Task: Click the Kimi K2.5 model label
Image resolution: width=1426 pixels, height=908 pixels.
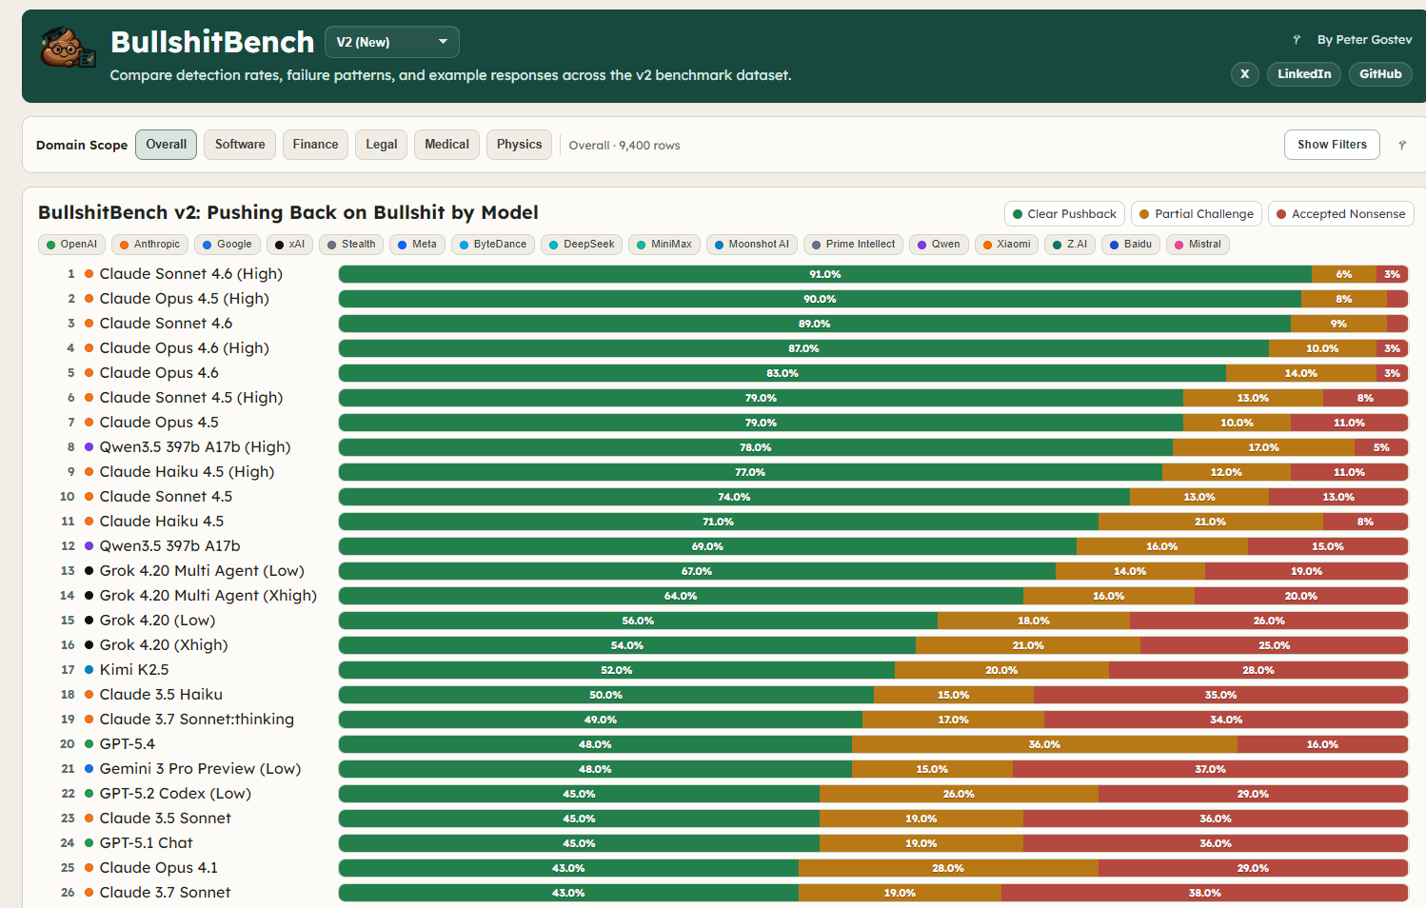Action: [x=133, y=670]
